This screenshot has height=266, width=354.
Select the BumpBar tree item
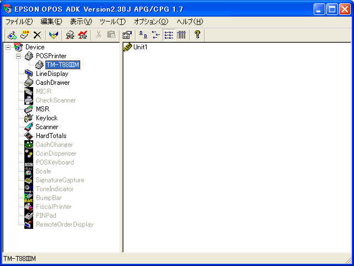tap(49, 198)
